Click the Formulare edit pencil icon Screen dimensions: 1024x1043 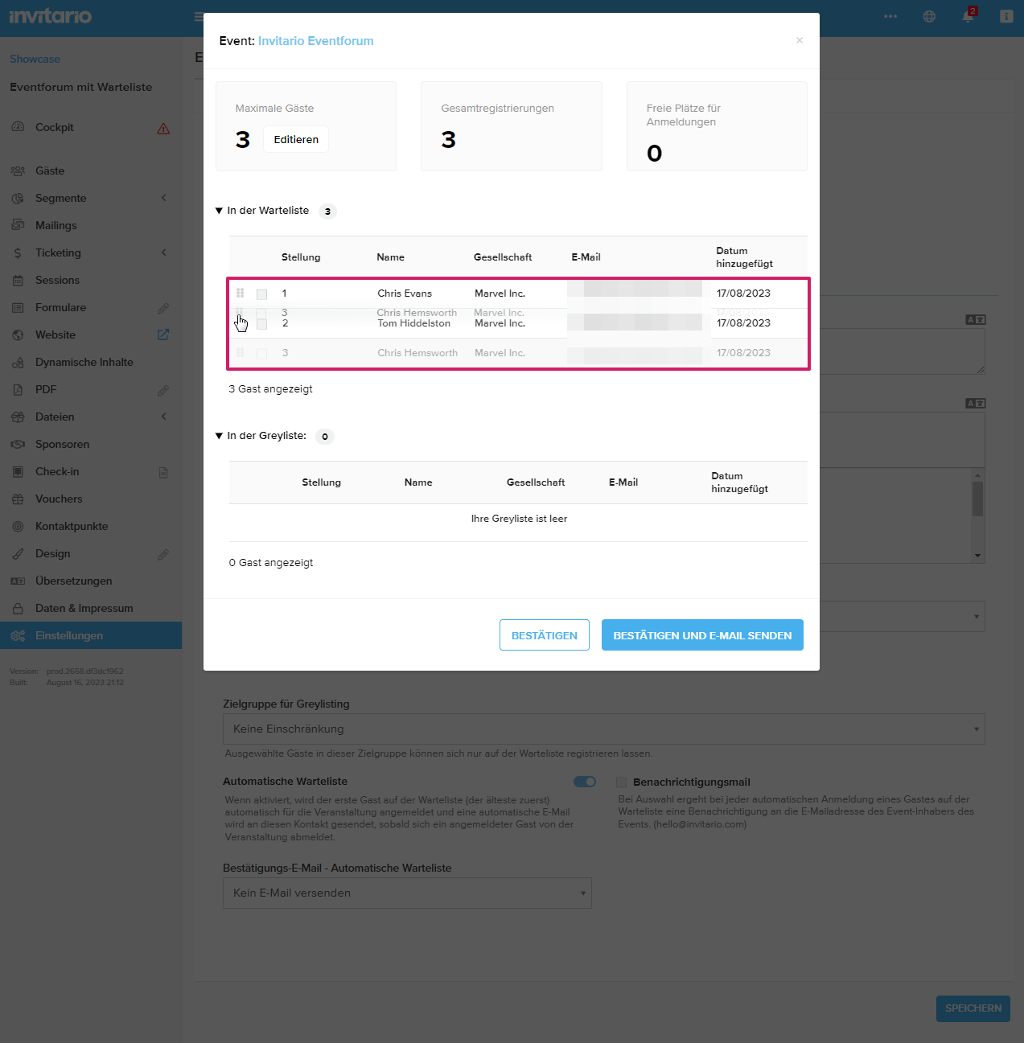163,308
